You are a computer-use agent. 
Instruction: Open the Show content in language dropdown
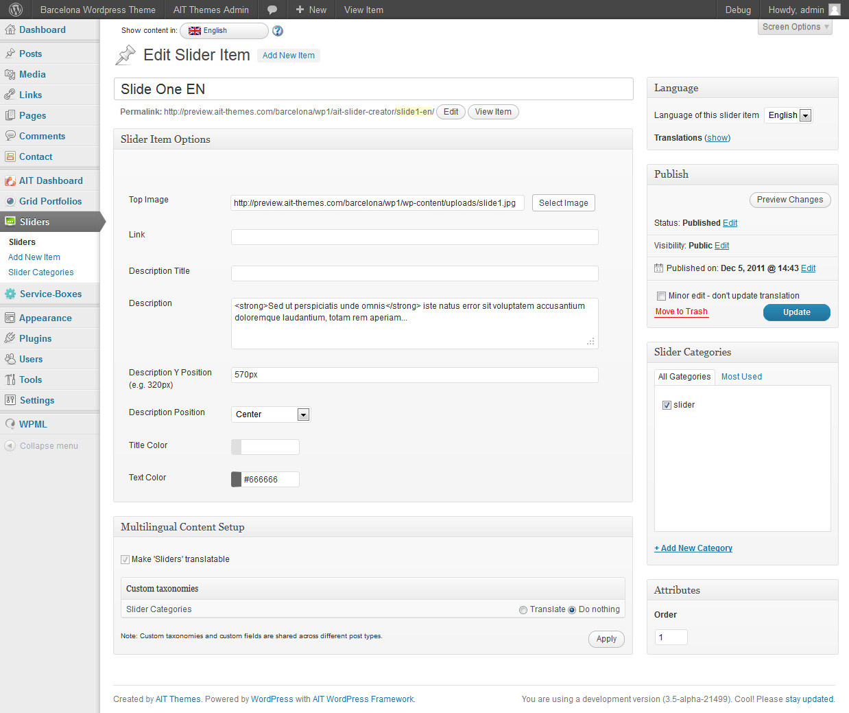(x=224, y=31)
